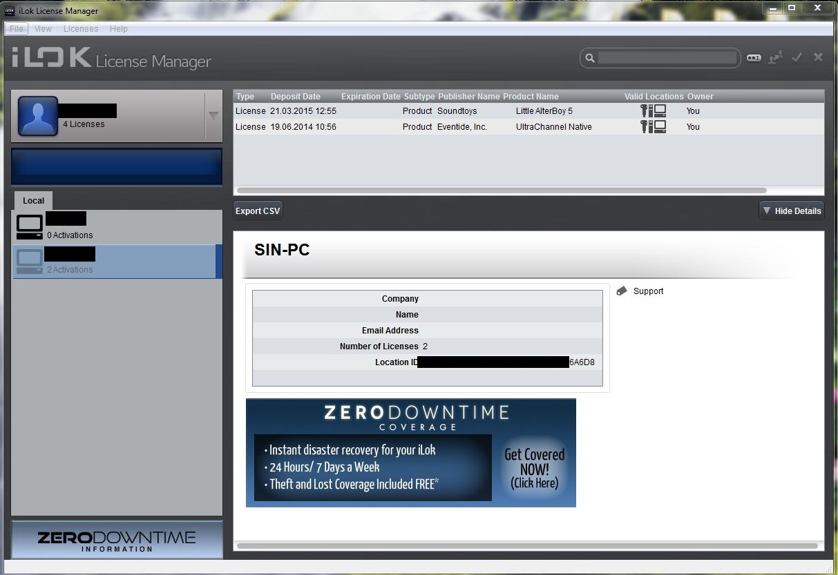Viewport: 838px width, 575px height.
Task: Select the computer icon with 0 Activations
Action: click(30, 227)
